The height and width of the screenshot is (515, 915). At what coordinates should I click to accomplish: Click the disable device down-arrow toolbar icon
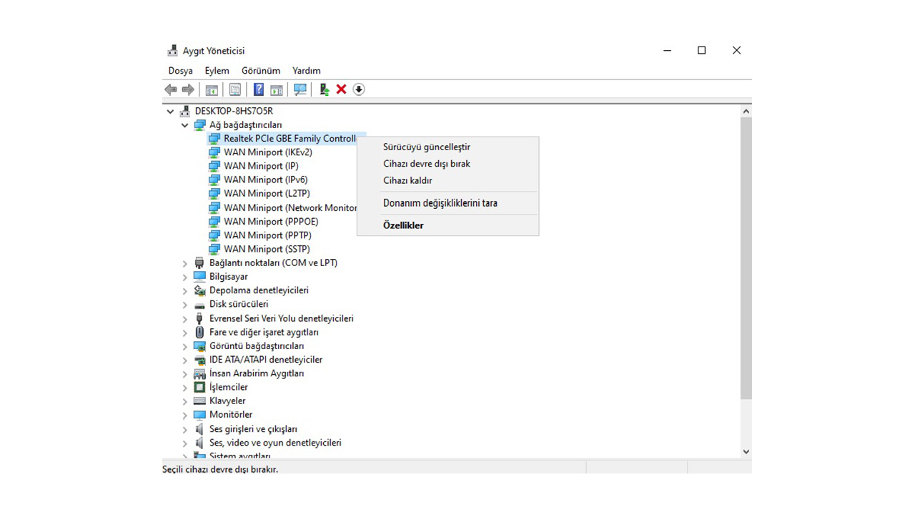(358, 89)
